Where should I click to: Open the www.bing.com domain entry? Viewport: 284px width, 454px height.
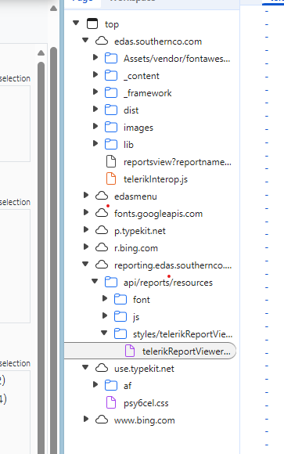pos(145,420)
